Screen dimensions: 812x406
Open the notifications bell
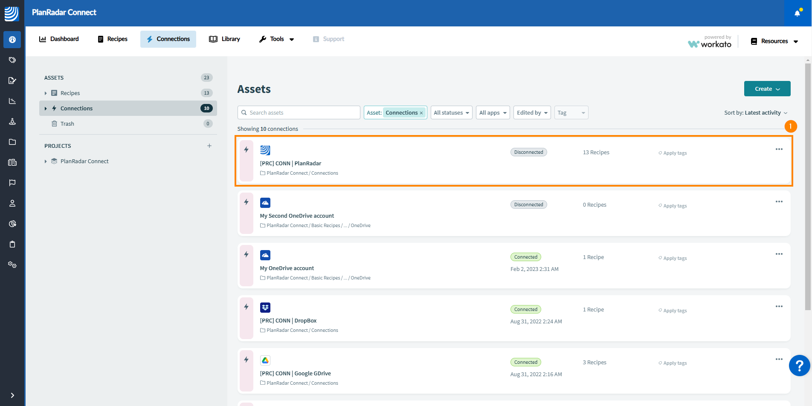797,13
